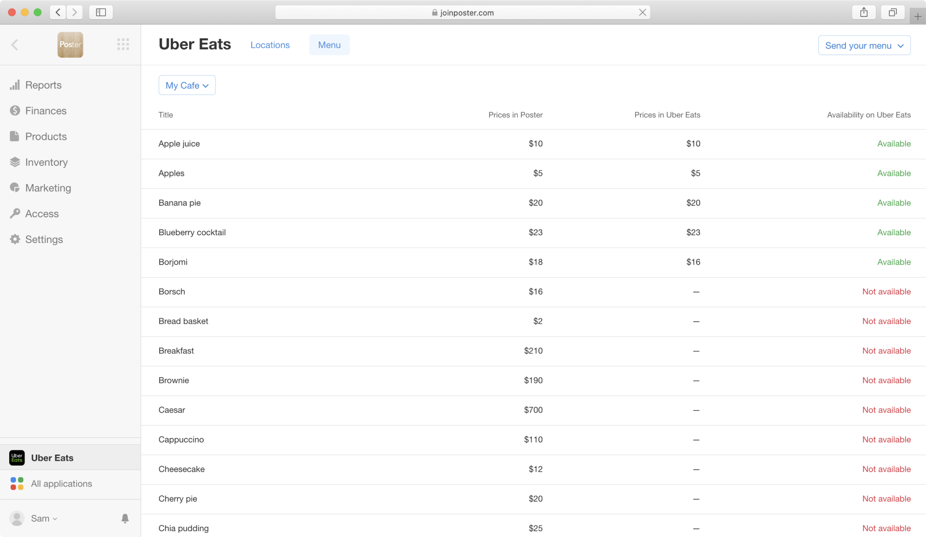926x537 pixels.
Task: Click Banana pie row title
Action: click(x=179, y=203)
